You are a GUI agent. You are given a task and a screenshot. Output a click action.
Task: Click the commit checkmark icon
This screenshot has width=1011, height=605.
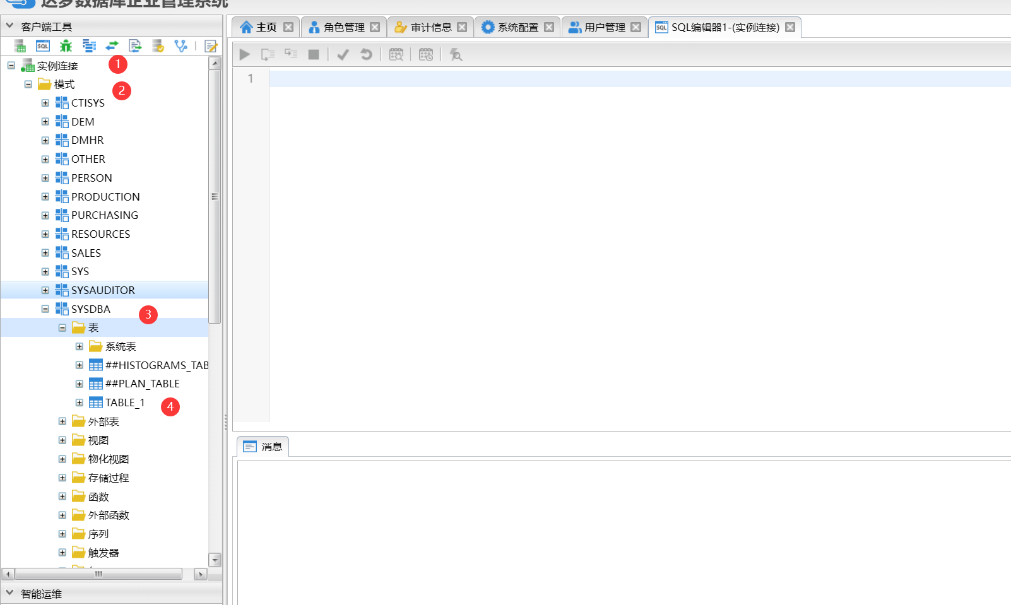click(x=343, y=55)
